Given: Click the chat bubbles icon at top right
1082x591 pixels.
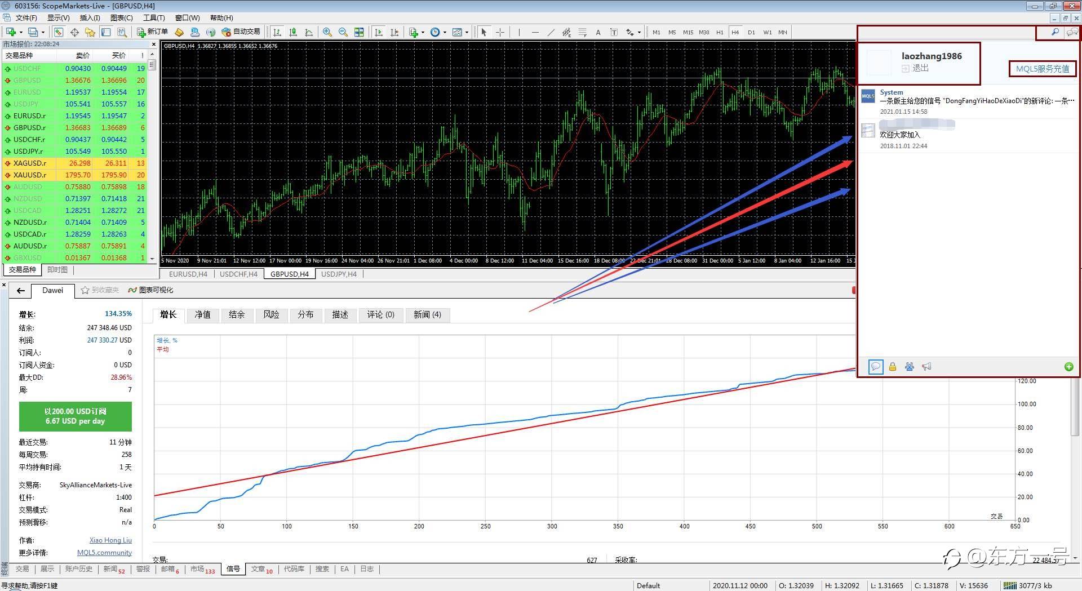Looking at the screenshot, I should pos(1072,32).
